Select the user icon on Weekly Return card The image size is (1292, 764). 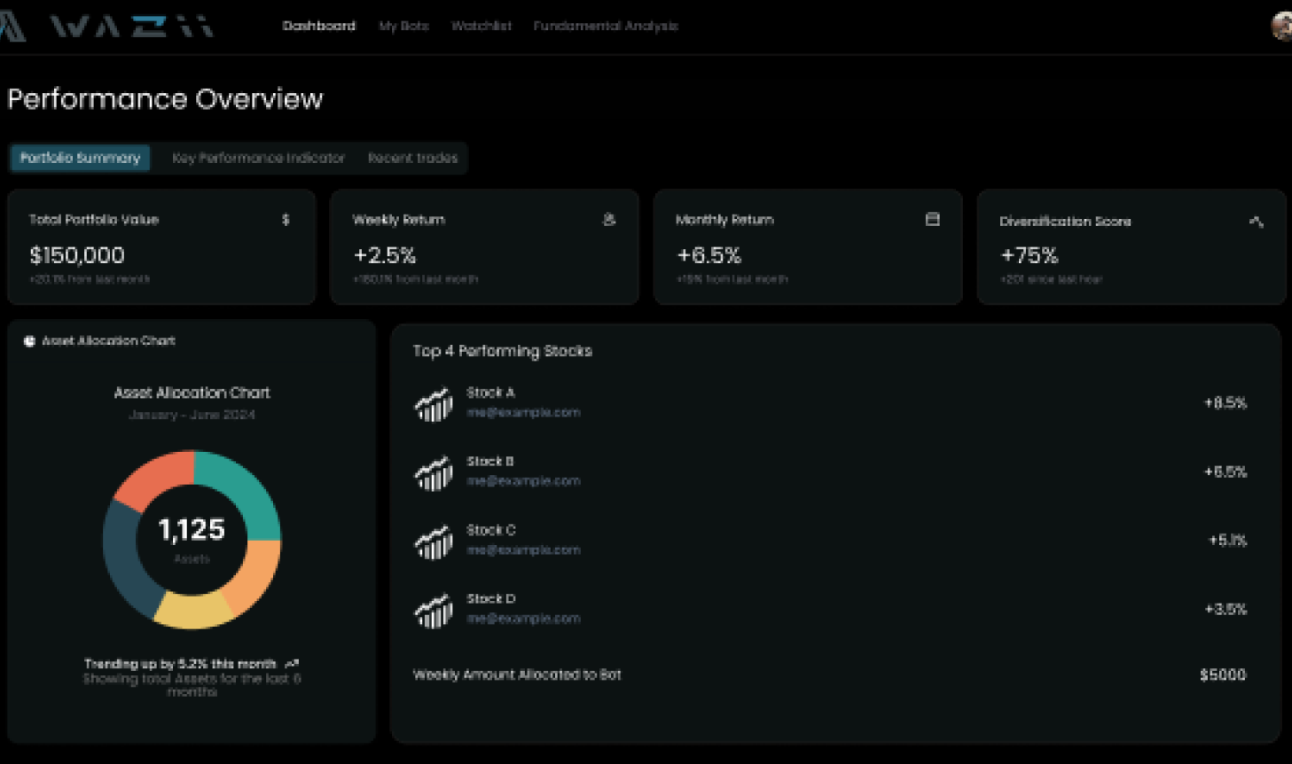tap(607, 220)
